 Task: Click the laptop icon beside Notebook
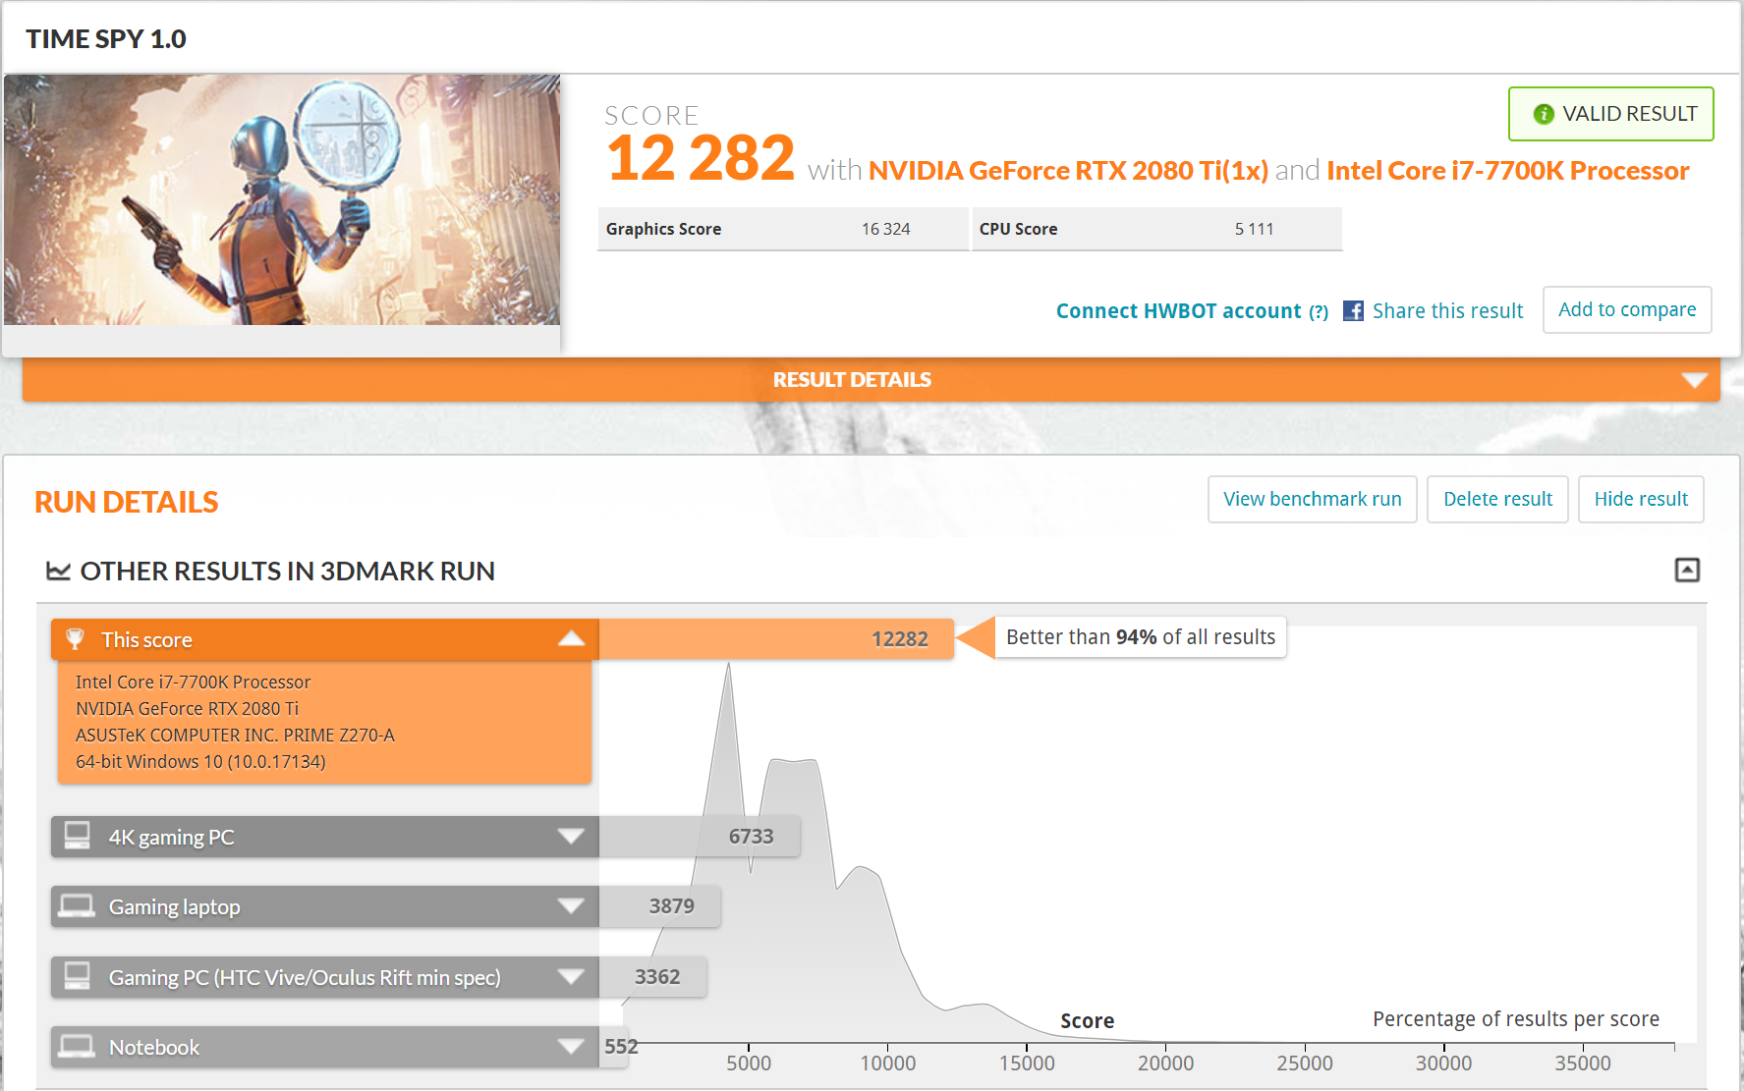coord(77,1047)
